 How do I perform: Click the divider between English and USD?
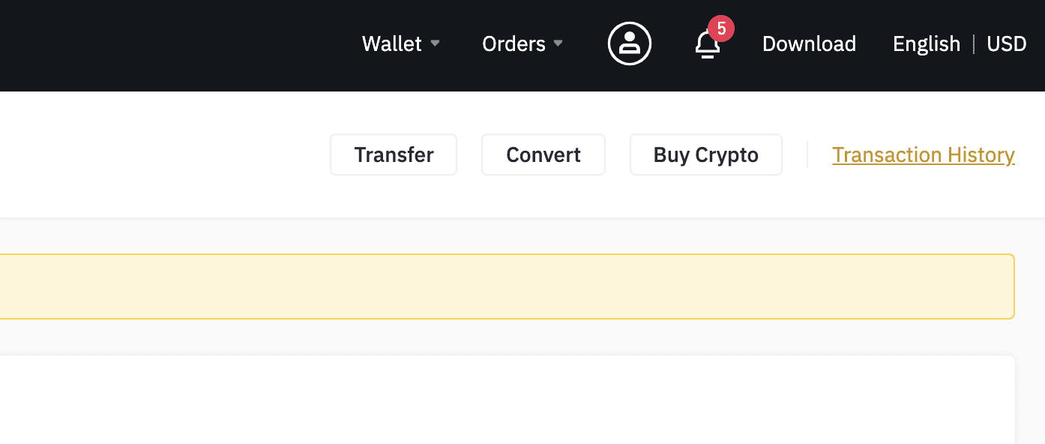974,43
